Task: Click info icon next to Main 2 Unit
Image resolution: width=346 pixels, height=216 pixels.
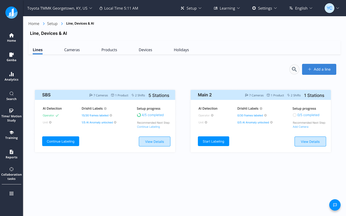Action: pyautogui.click(x=206, y=122)
